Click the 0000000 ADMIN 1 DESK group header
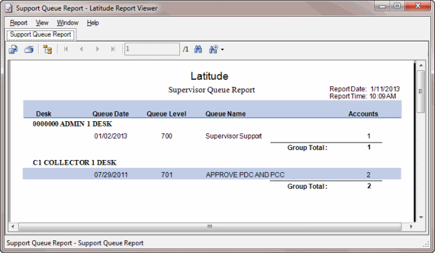The image size is (435, 253). (72, 124)
